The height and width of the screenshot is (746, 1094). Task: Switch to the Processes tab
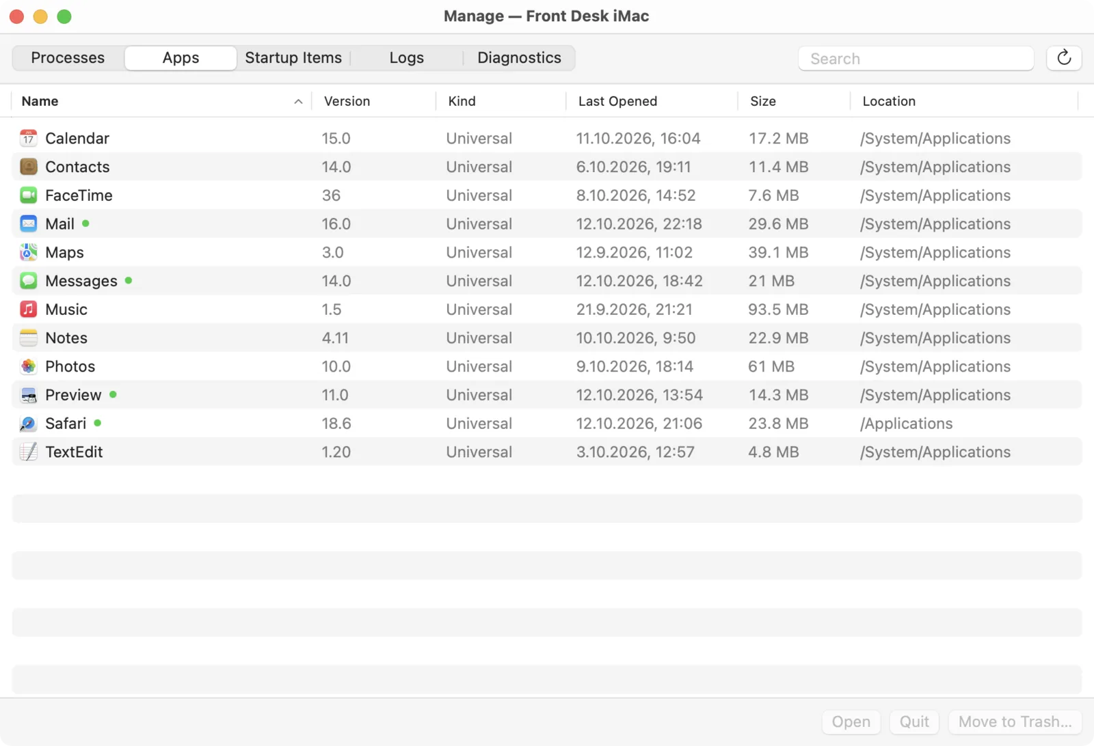pos(68,58)
